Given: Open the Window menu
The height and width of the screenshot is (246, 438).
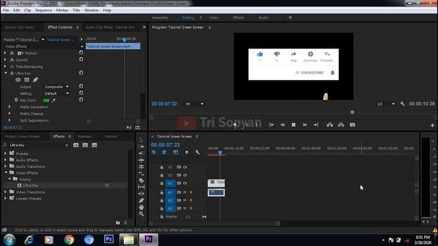Looking at the screenshot, I should [91, 10].
